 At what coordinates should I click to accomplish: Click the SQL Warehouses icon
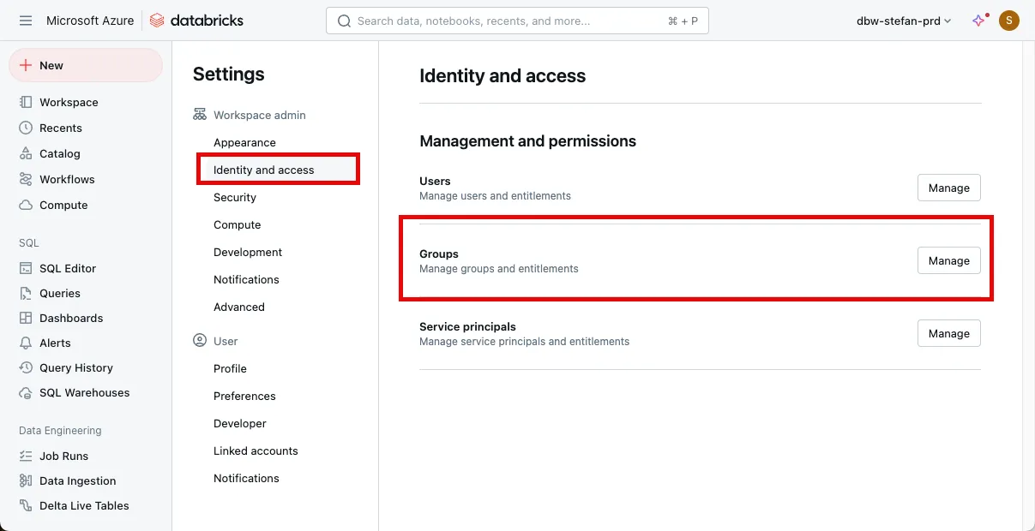click(26, 392)
